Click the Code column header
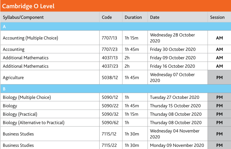This screenshot has width=231, height=149. (x=107, y=18)
